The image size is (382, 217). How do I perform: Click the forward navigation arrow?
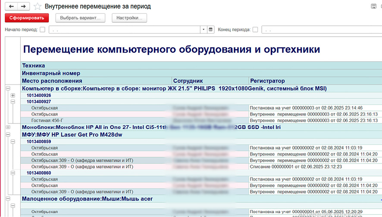click(x=24, y=6)
